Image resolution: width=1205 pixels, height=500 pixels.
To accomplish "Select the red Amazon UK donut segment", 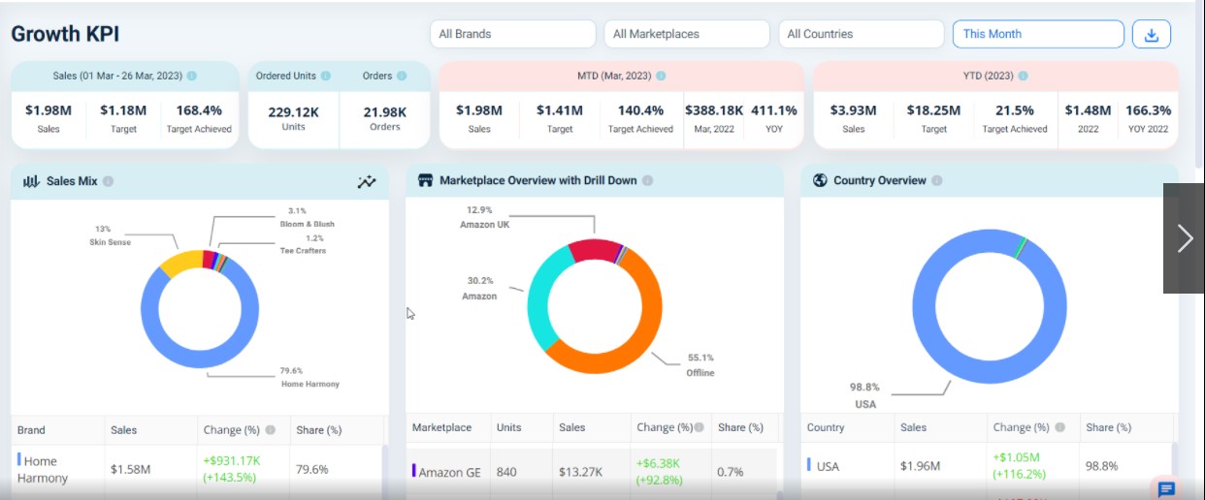I will [x=594, y=249].
